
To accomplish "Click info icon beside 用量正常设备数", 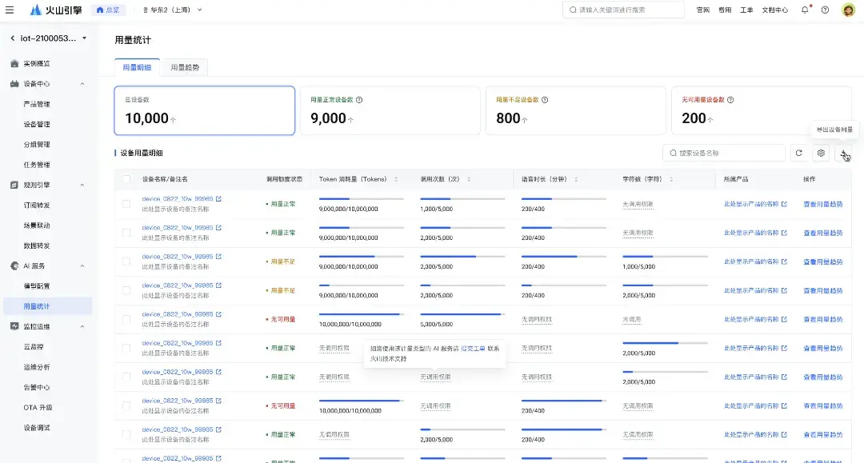I will [x=359, y=100].
